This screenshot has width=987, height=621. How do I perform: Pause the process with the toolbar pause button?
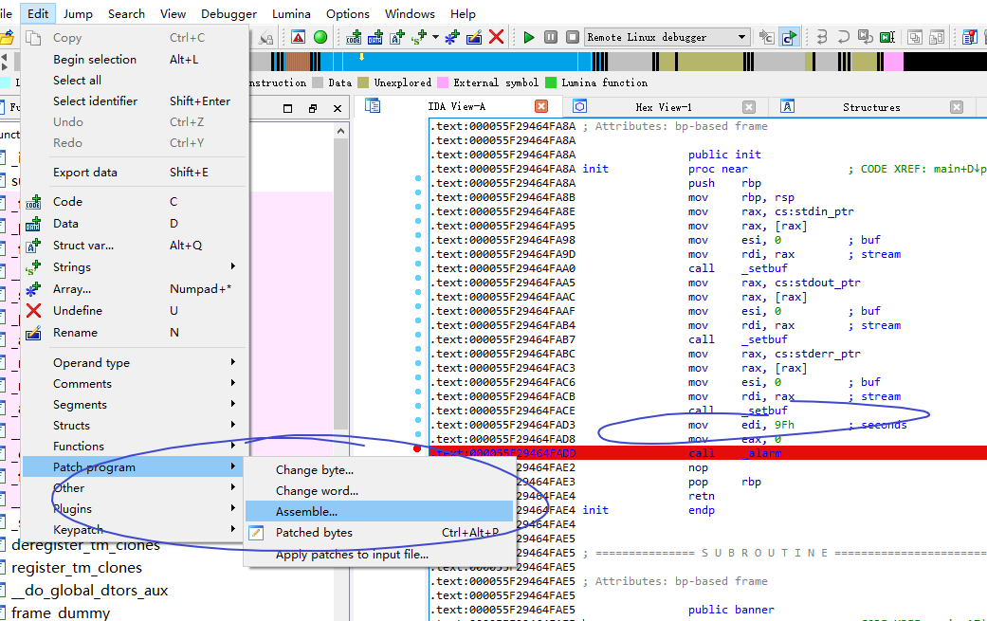point(550,37)
